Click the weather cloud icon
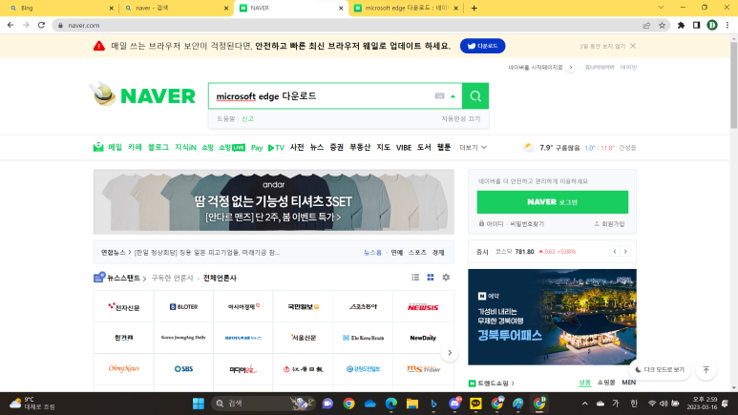 tap(529, 147)
